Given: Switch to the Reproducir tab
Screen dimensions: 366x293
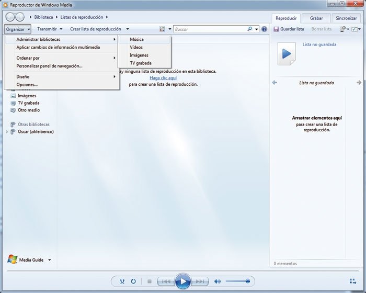Looking at the screenshot, I should tap(286, 18).
